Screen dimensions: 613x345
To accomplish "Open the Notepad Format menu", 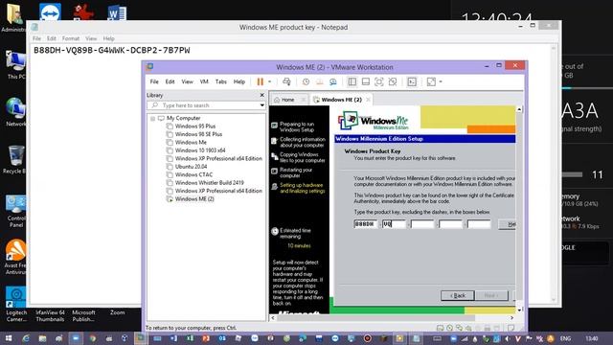I will click(71, 38).
